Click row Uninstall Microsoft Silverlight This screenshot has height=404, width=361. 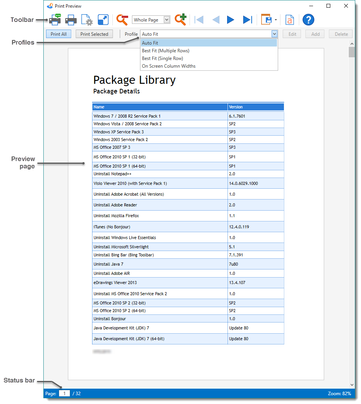coord(188,246)
